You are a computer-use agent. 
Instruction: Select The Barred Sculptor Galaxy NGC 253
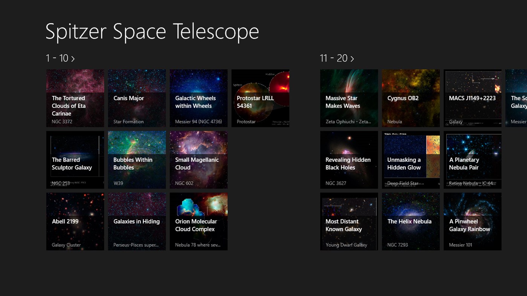(x=75, y=159)
